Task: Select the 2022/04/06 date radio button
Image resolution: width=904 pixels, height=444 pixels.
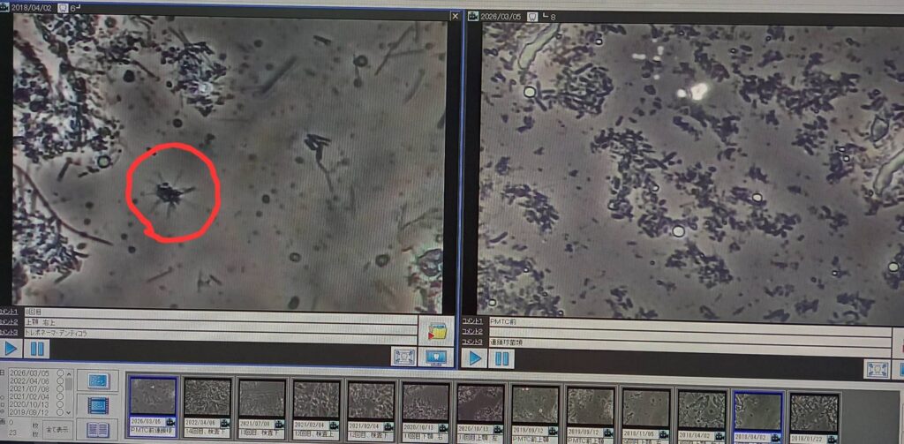Action: [x=61, y=382]
